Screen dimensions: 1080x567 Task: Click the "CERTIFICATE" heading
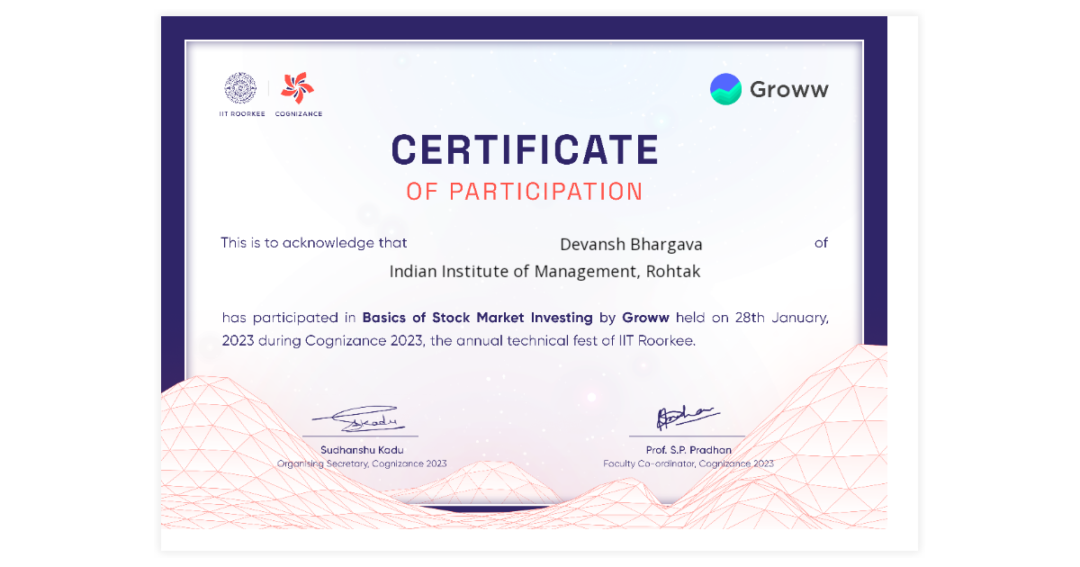[x=525, y=149]
